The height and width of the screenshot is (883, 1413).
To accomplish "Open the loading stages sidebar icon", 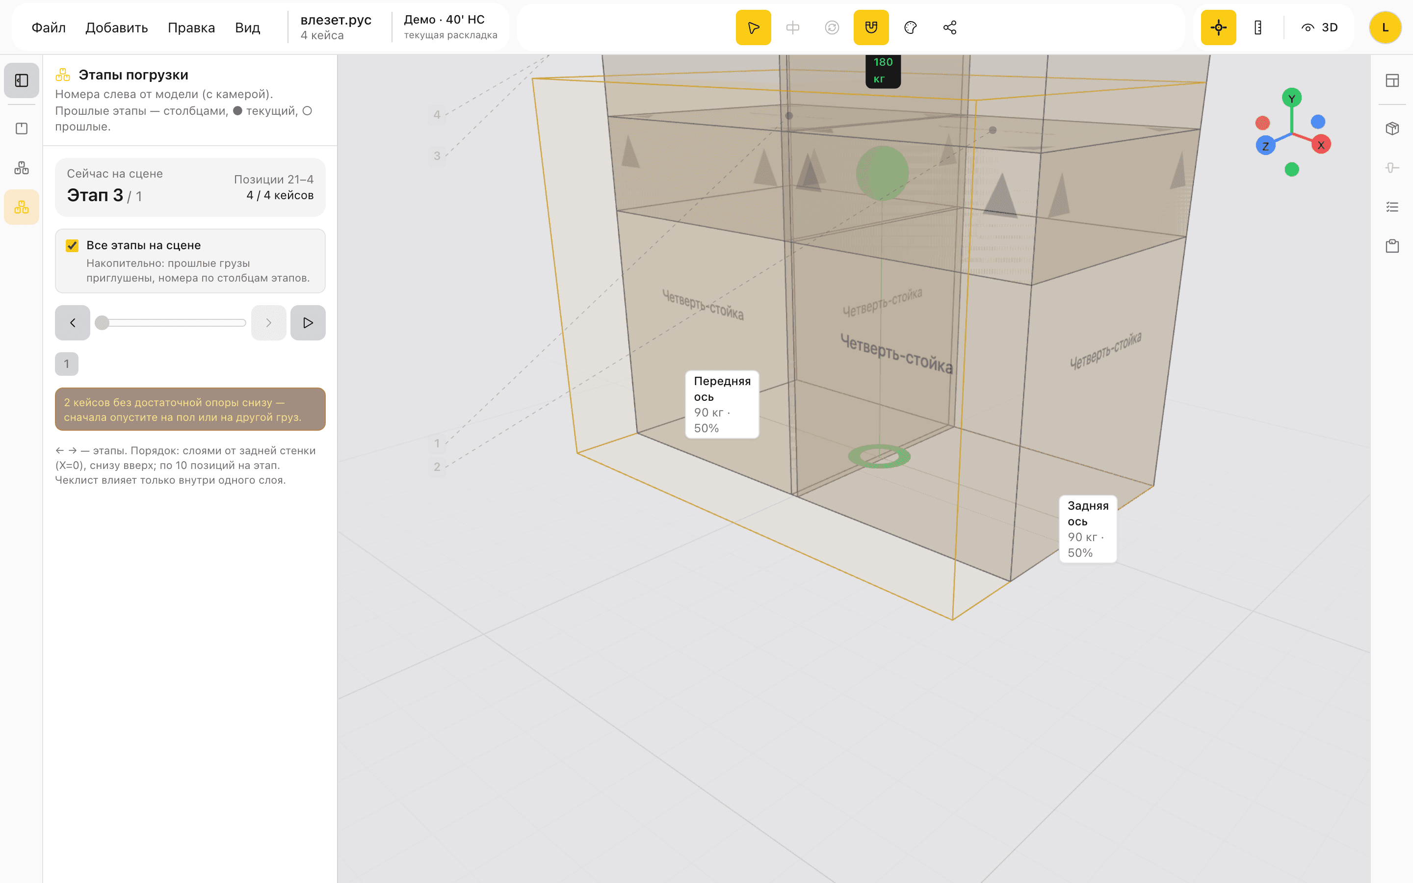I will point(22,208).
